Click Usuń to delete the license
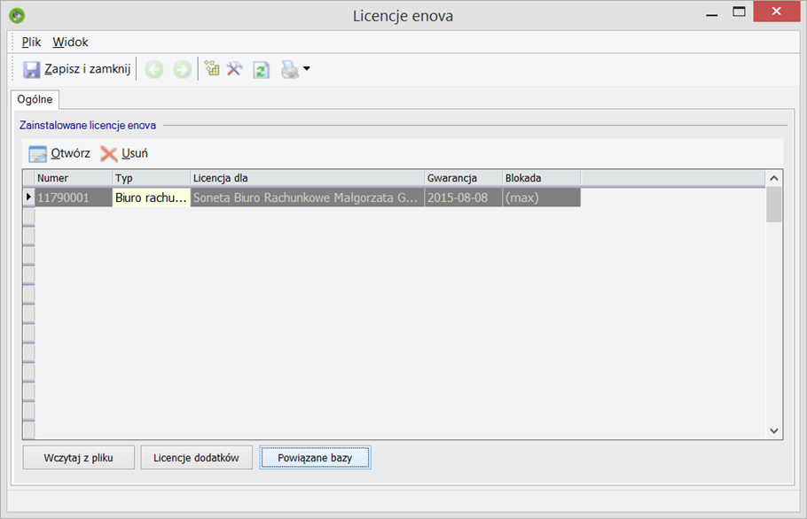The height and width of the screenshot is (519, 807). tap(124, 153)
